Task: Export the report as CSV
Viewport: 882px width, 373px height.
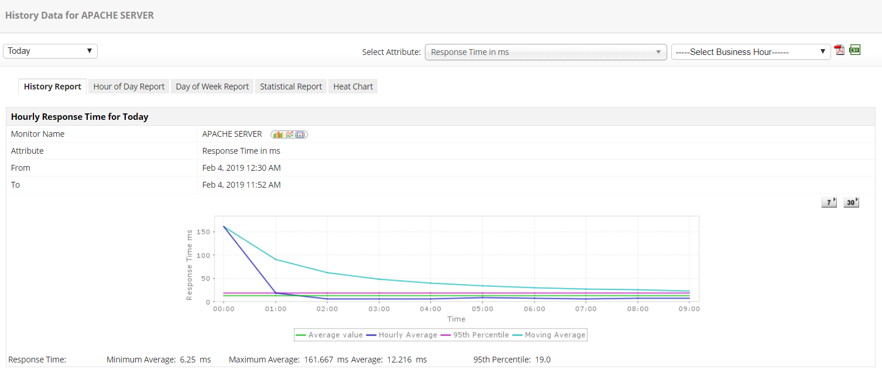Action: (855, 50)
